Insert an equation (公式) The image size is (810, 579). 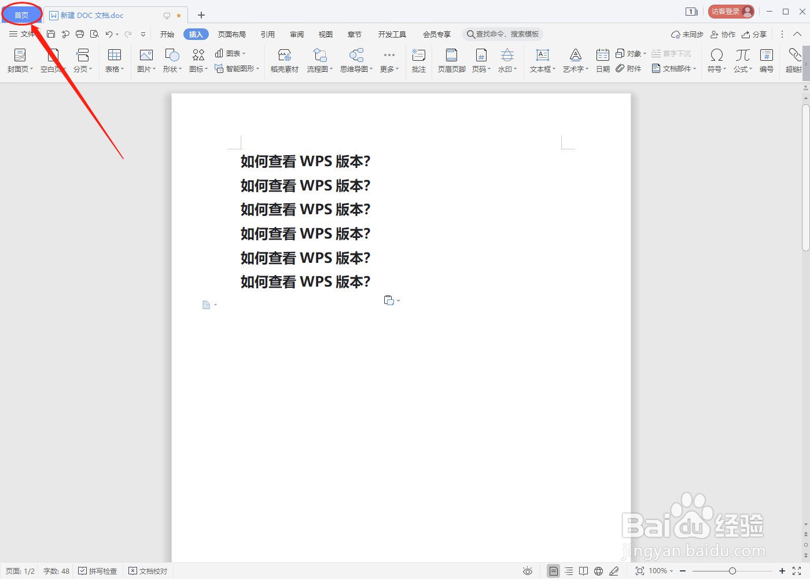click(743, 61)
